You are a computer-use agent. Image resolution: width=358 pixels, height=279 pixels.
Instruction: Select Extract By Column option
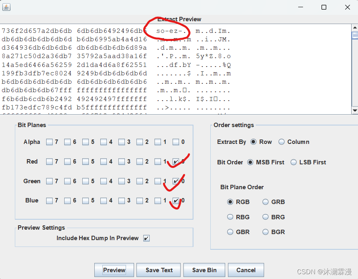coord(281,142)
